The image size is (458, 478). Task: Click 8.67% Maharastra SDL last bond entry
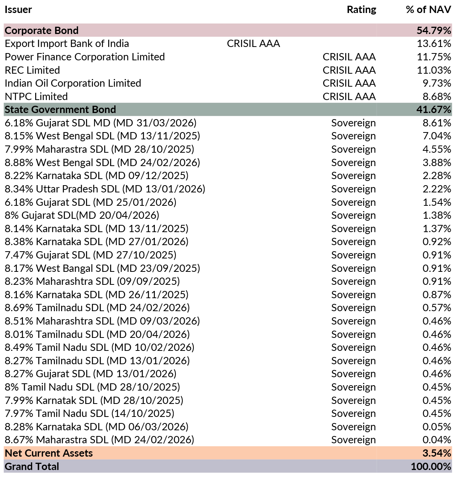coord(99,440)
